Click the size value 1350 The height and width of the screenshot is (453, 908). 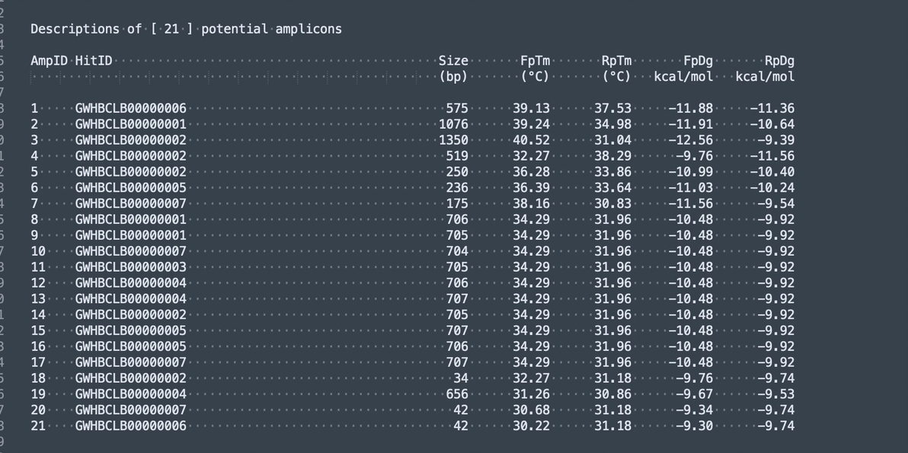[x=453, y=140]
